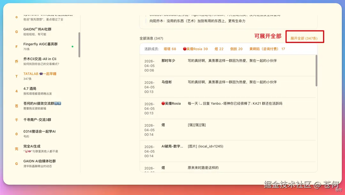Open the GAIDN广州AI社群 group avatar icon
The width and height of the screenshot is (345, 195).
(x=16, y=31)
